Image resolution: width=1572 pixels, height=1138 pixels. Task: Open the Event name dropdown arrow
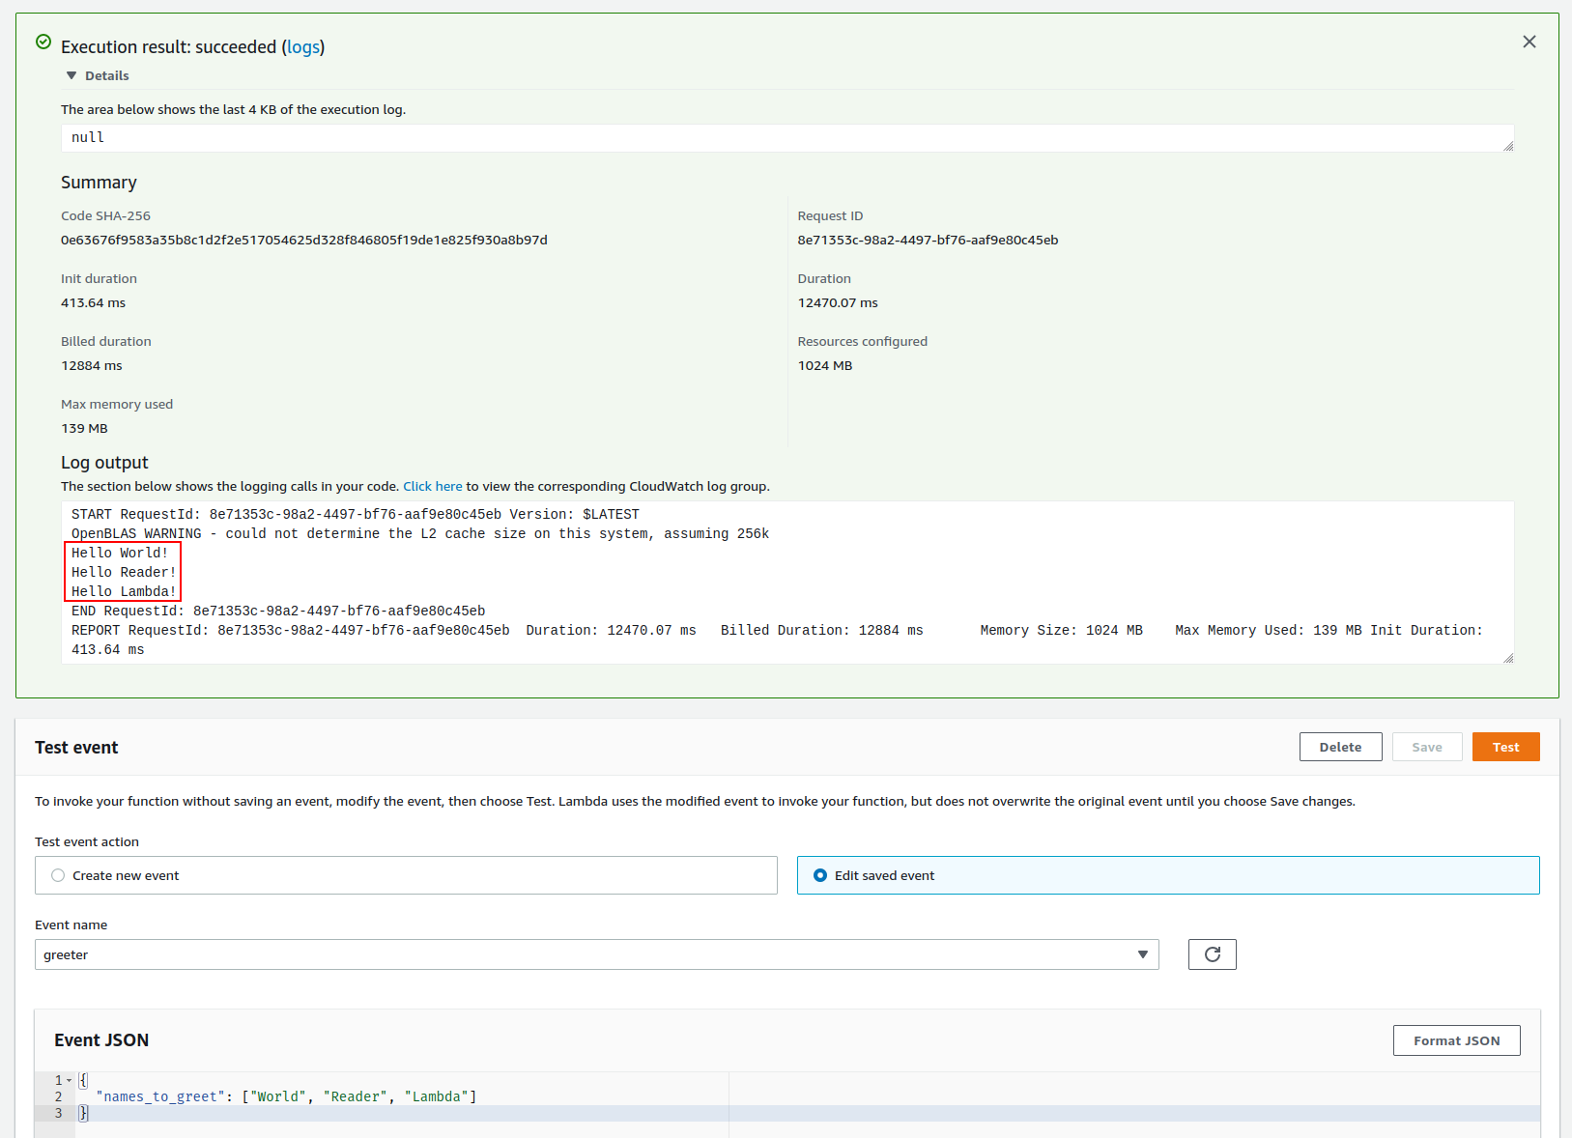pyautogui.click(x=1143, y=954)
